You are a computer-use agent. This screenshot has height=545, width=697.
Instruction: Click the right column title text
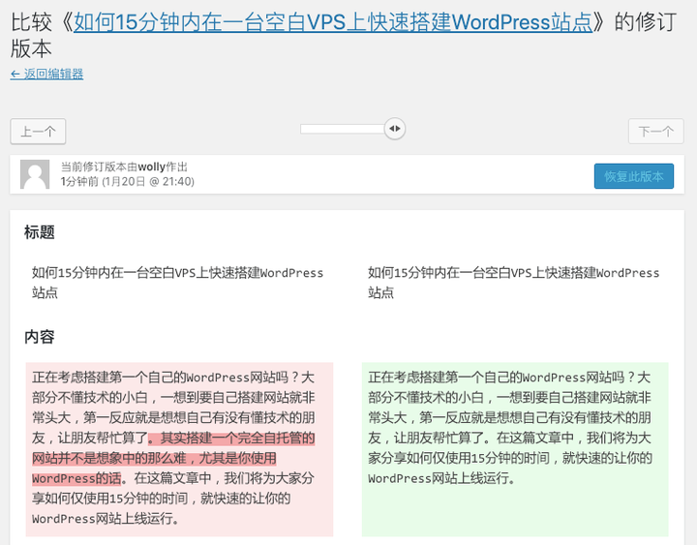pos(514,283)
